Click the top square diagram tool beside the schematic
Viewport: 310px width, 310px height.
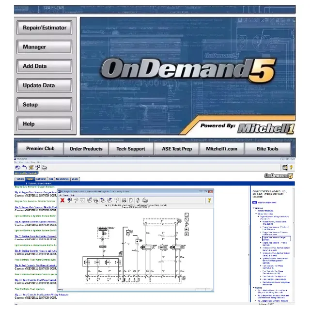coord(186,215)
